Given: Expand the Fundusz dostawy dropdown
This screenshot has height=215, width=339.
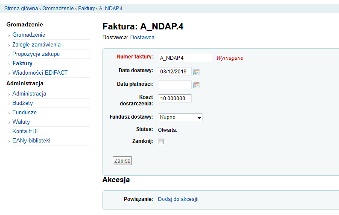Looking at the screenshot, I should click(180, 117).
